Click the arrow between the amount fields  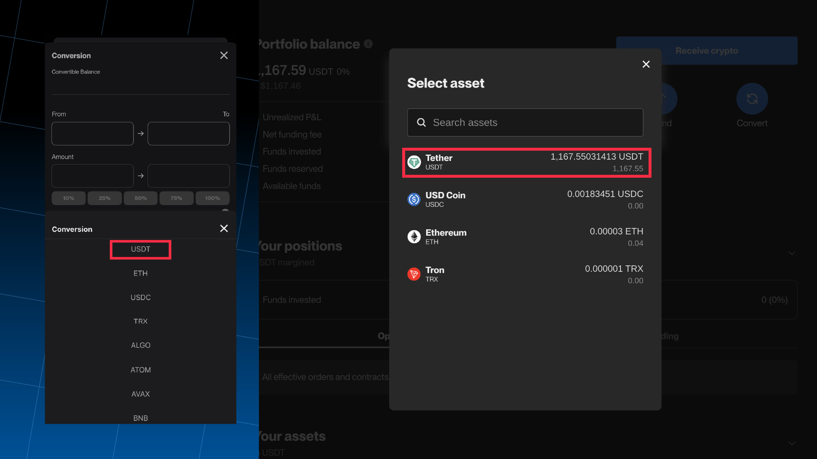[x=141, y=176]
